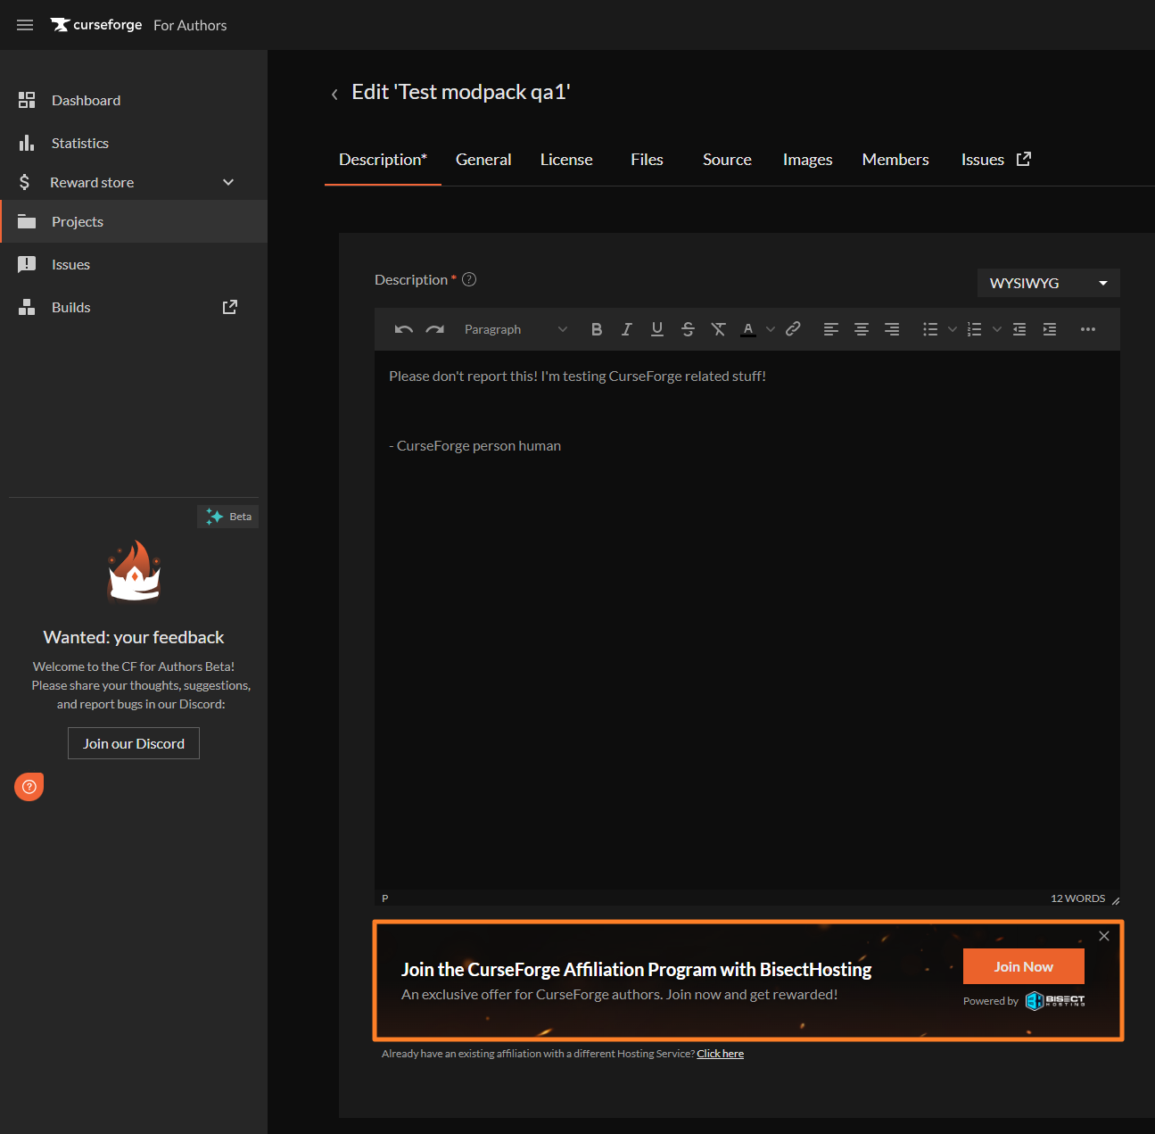This screenshot has width=1155, height=1134.
Task: Undo the last edit in the editor
Action: pyautogui.click(x=403, y=329)
